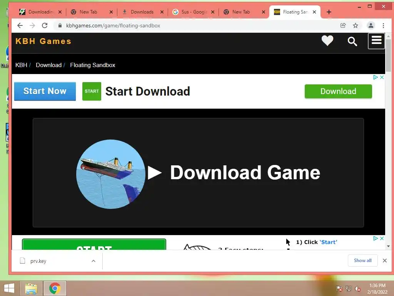Click the scrollbar up arrow
The image size is (394, 296).
coord(389,36)
